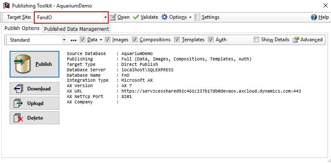Open the Target Site dropdown arrow

point(106,17)
